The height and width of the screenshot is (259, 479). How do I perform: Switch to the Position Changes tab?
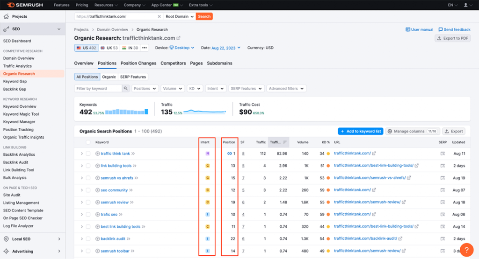click(x=138, y=63)
